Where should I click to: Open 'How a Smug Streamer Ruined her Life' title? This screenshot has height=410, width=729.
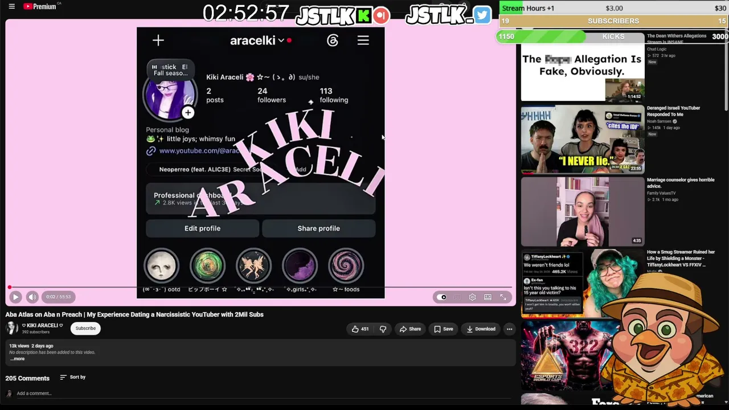(681, 258)
